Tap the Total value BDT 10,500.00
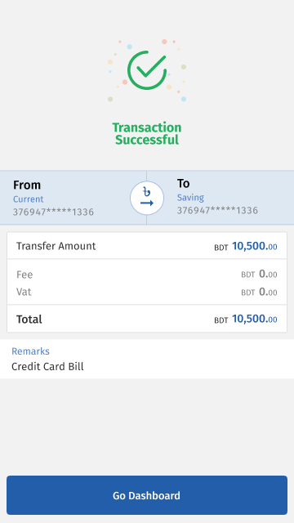Image resolution: width=294 pixels, height=523 pixels. 246,320
